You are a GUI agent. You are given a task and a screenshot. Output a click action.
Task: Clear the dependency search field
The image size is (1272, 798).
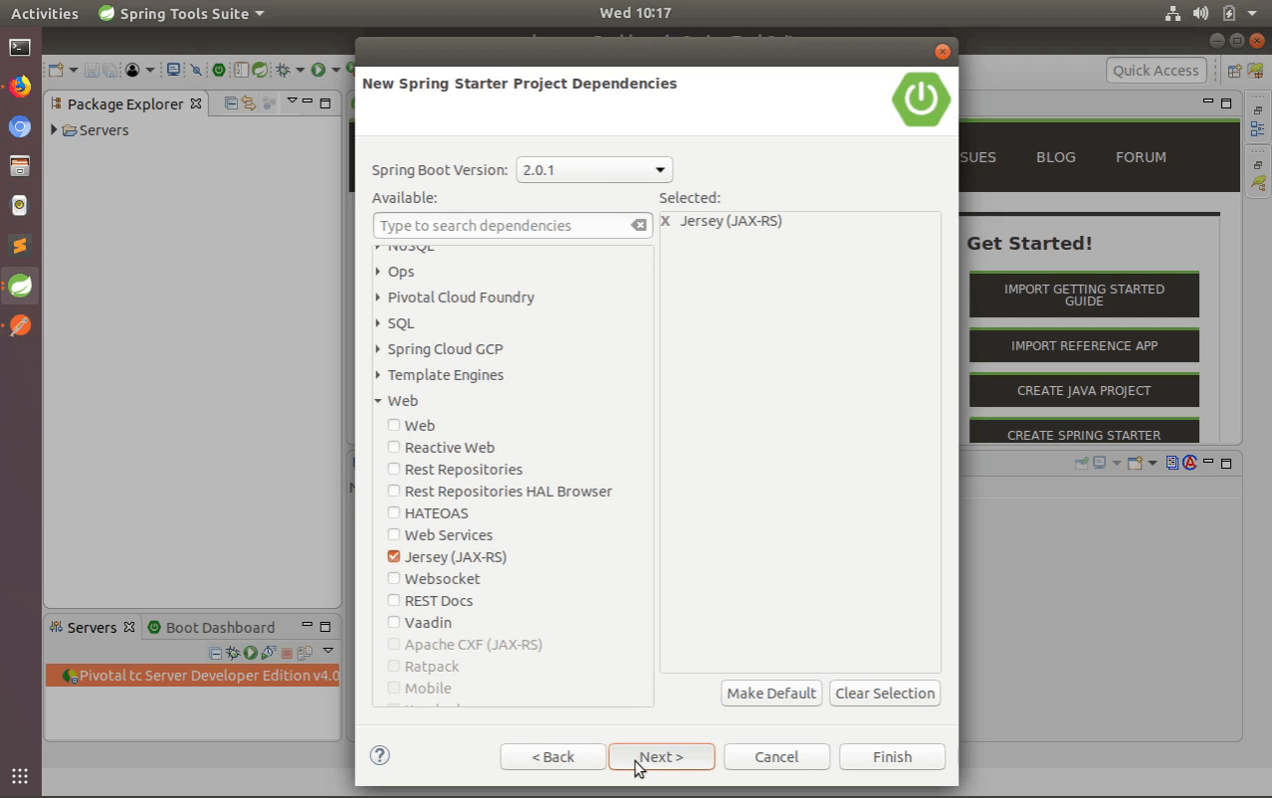[x=639, y=226]
